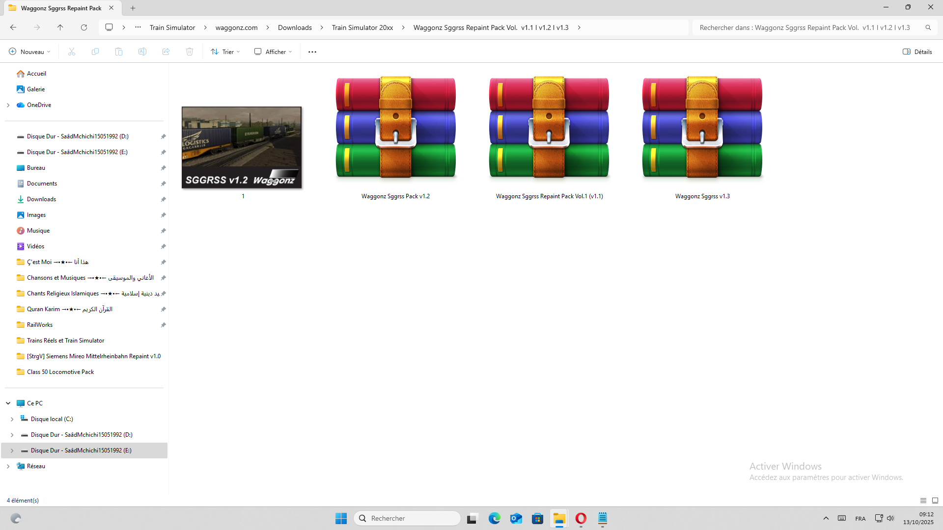Click the Refresh button in navigation bar
Screen dimensions: 943x530
(84, 27)
